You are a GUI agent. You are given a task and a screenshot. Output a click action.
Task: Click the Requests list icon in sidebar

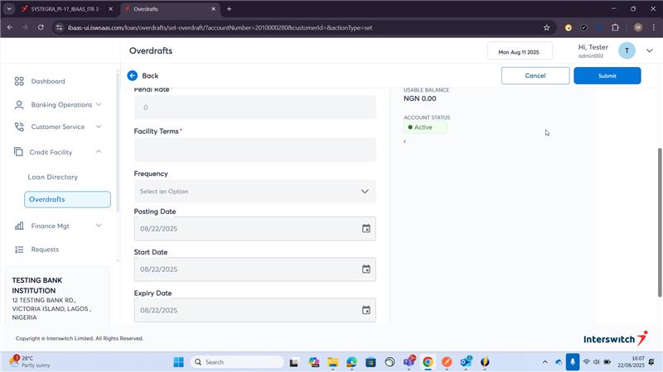[19, 249]
